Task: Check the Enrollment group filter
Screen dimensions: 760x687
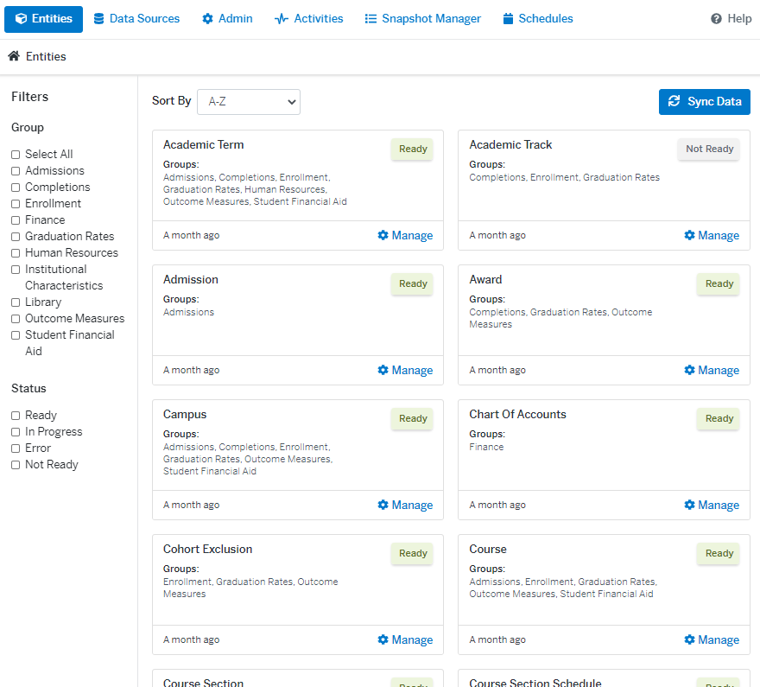Action: pos(16,204)
